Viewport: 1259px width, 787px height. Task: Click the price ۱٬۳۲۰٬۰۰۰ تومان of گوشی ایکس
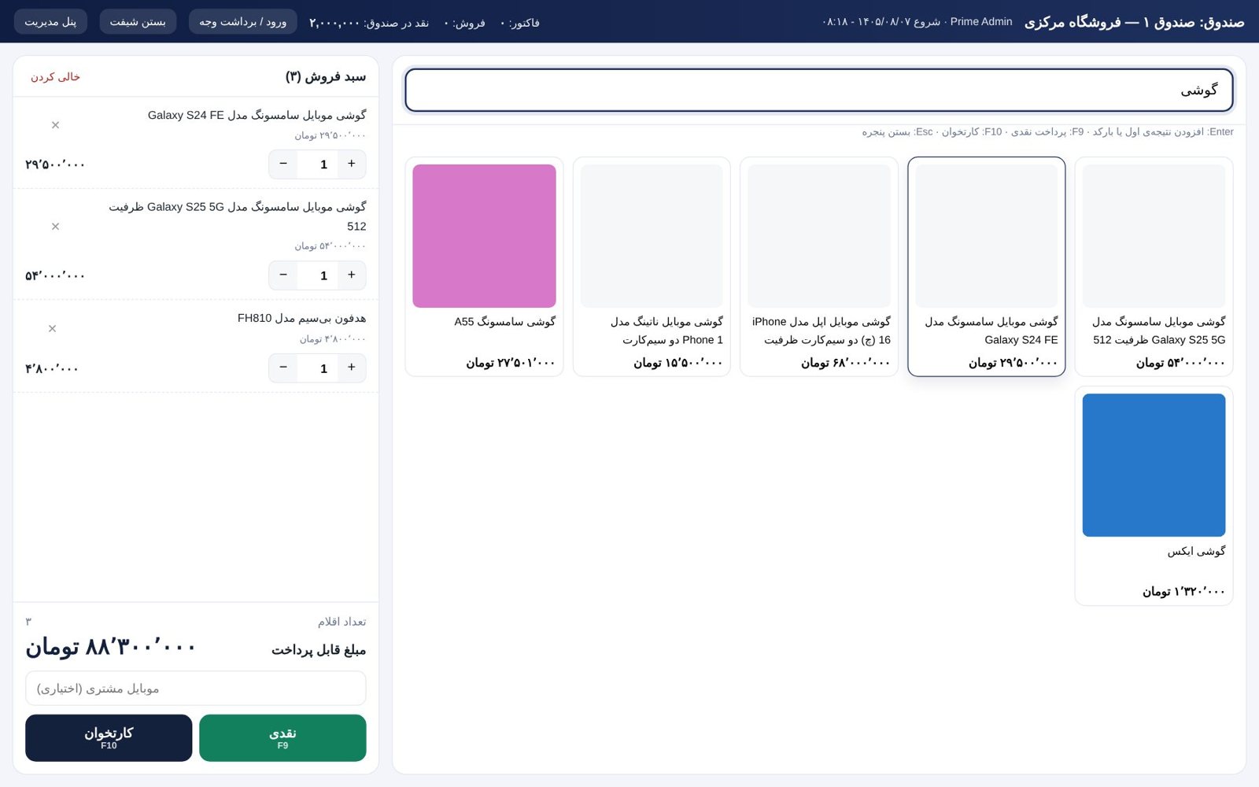[1184, 591]
